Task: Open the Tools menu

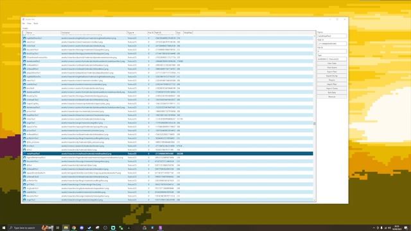Action: [36, 24]
